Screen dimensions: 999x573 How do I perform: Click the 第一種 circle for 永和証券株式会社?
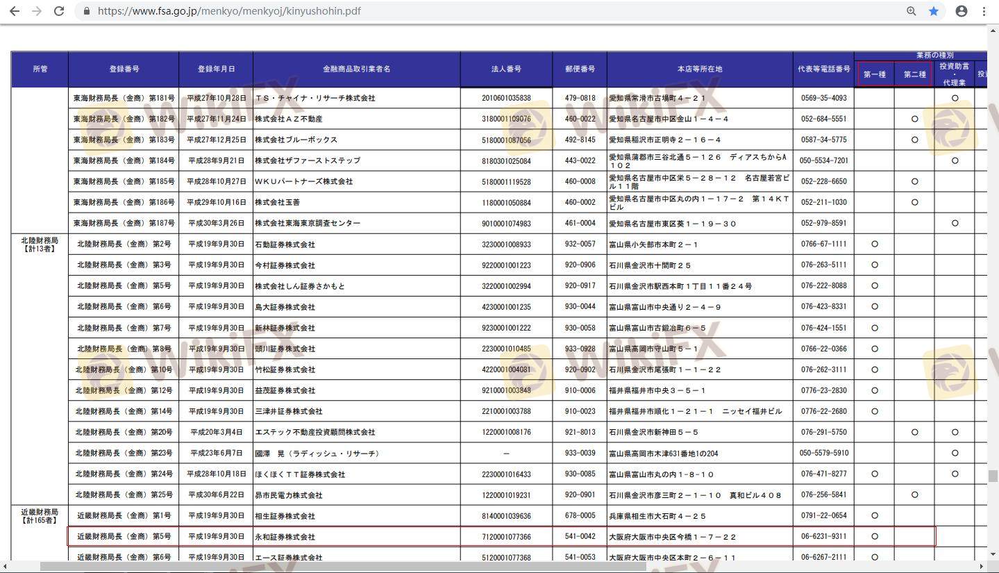click(875, 536)
